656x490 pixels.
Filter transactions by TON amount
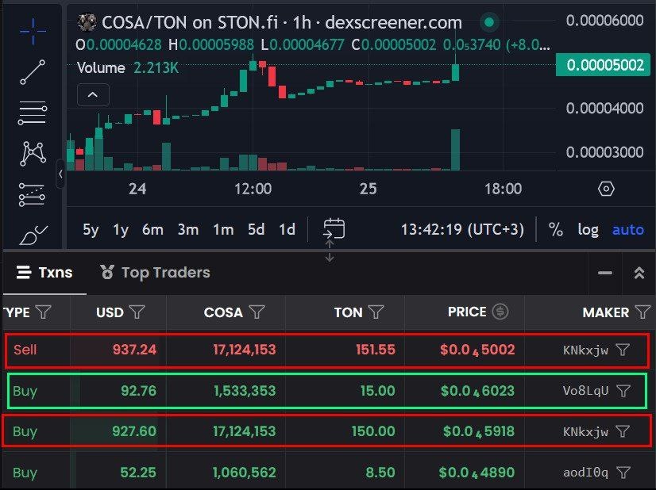point(376,312)
